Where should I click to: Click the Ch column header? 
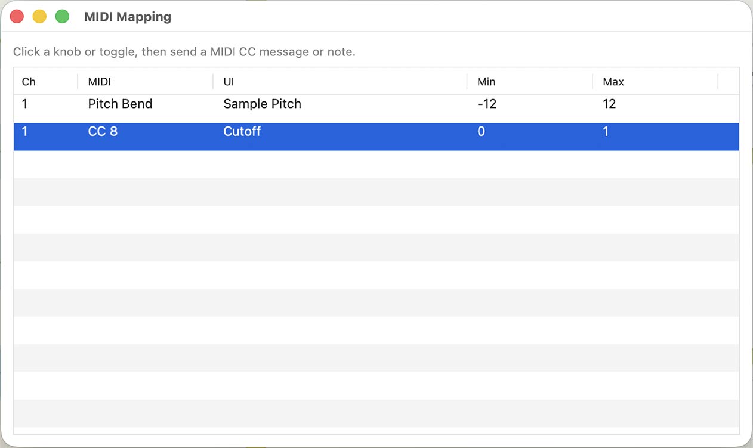click(29, 82)
